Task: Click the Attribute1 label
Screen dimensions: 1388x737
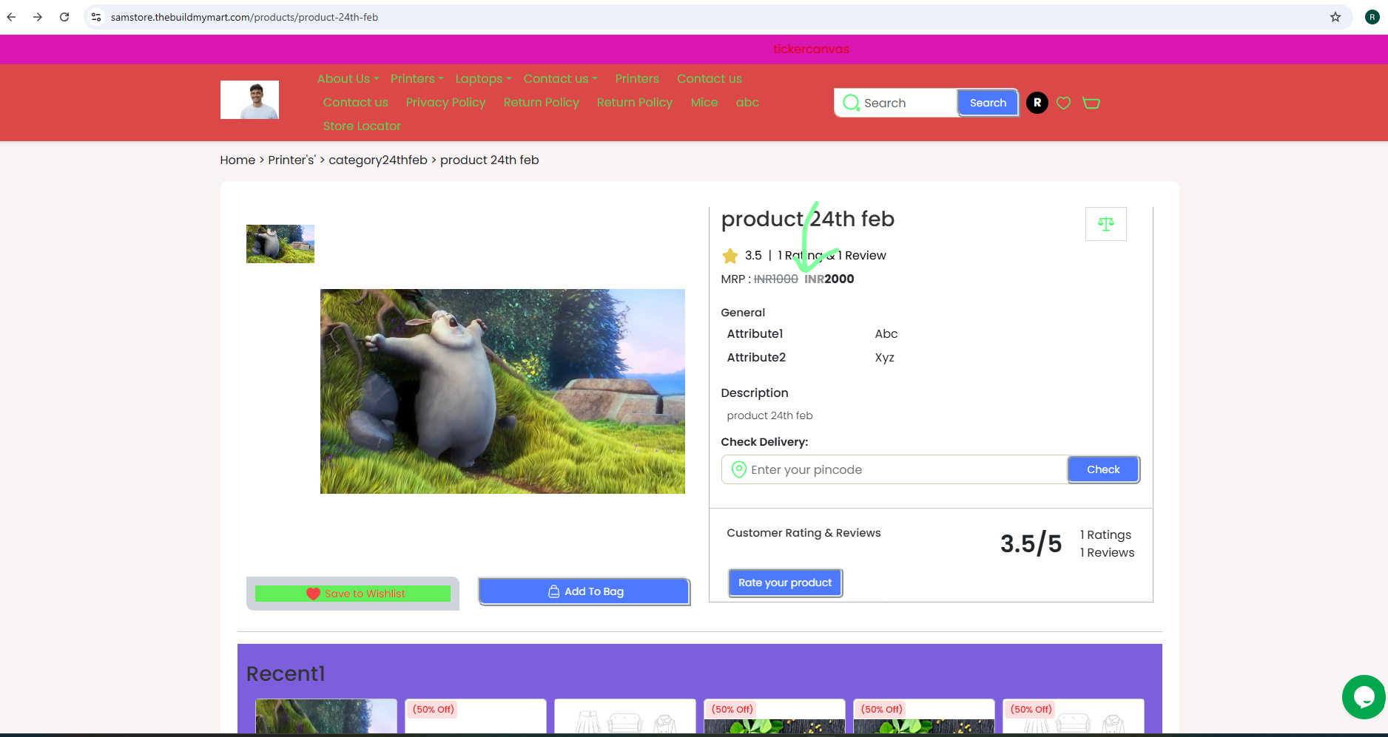Action: [x=755, y=334]
